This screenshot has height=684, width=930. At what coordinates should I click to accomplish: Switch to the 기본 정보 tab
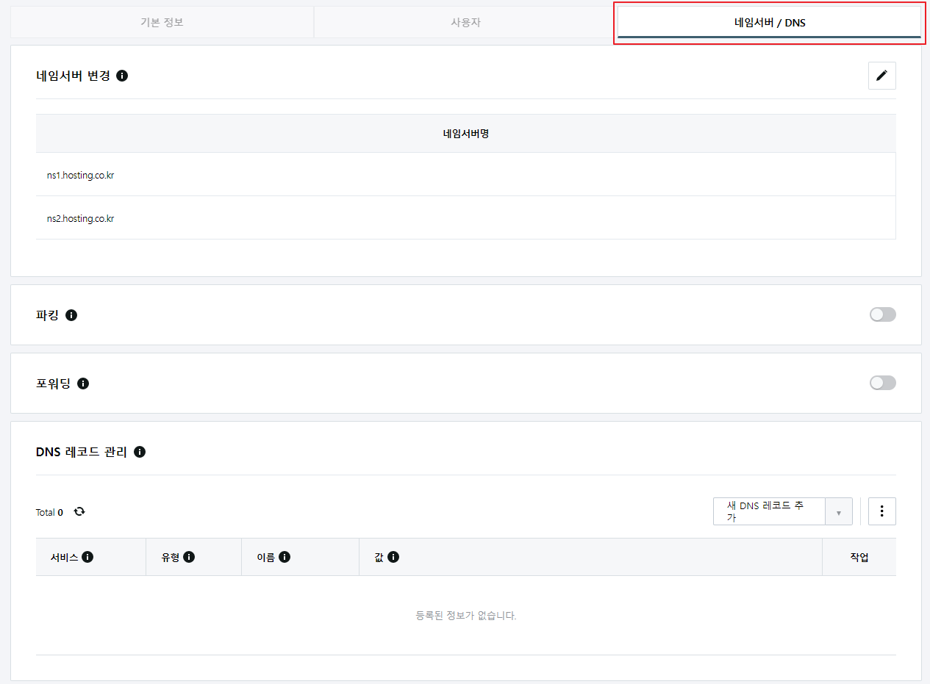click(162, 22)
